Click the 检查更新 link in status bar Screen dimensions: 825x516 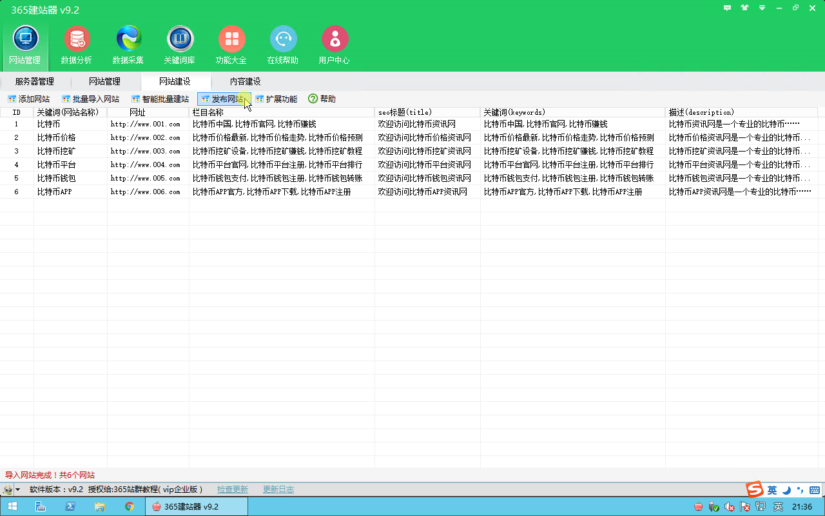(x=233, y=490)
